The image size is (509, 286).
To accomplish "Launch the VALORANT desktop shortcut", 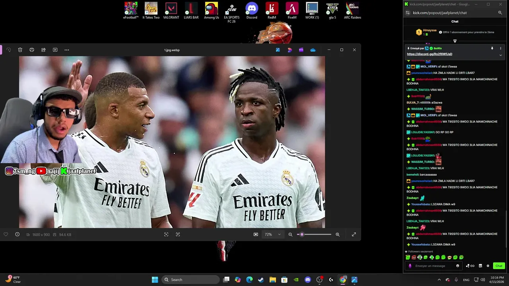I will [171, 11].
